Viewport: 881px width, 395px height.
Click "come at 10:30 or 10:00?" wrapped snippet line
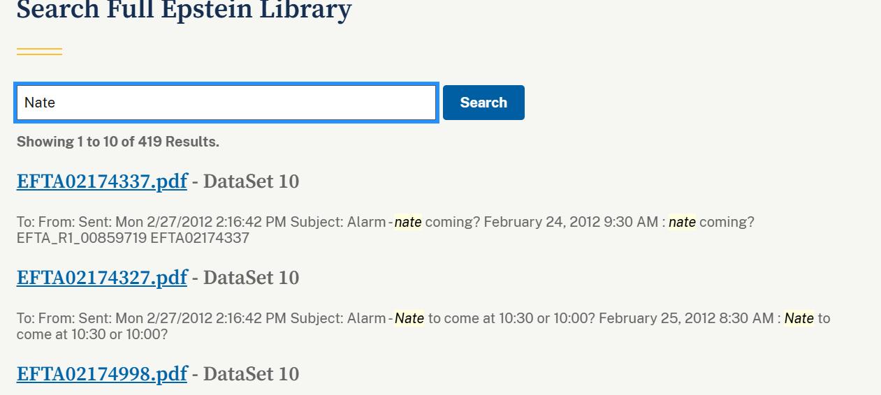(x=92, y=334)
